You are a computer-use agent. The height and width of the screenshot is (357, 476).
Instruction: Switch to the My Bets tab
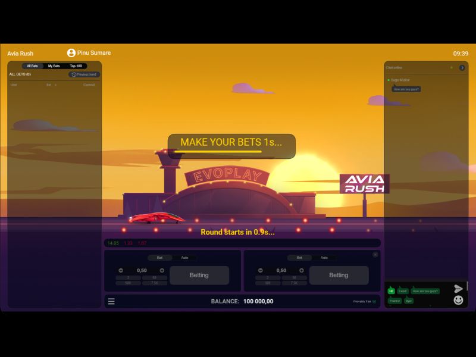pyautogui.click(x=54, y=66)
